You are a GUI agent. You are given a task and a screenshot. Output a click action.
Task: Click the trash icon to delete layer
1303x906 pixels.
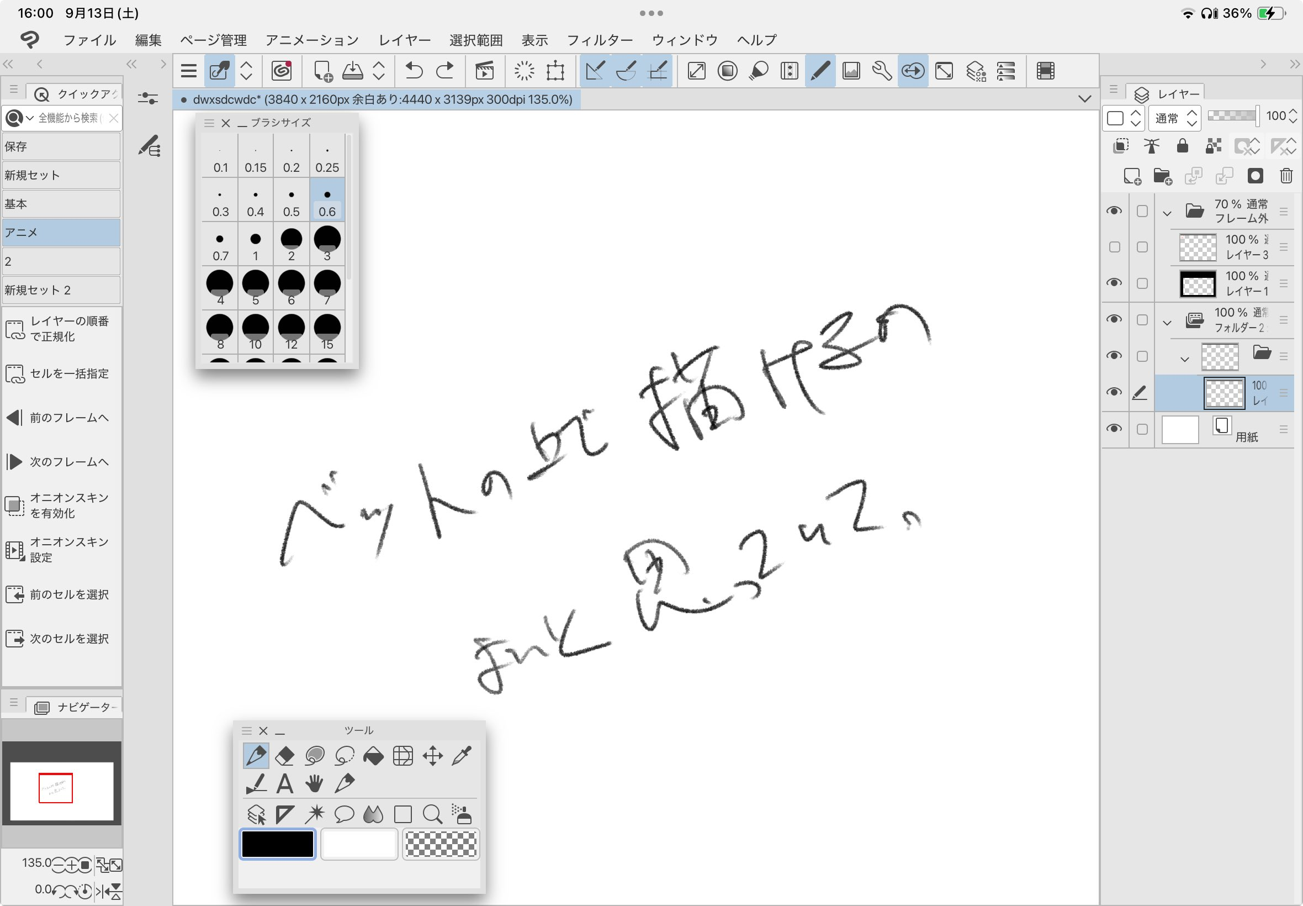(1286, 176)
